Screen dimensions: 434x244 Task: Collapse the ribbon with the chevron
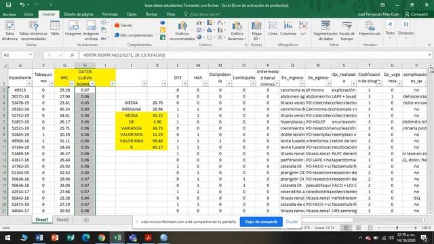[429, 45]
